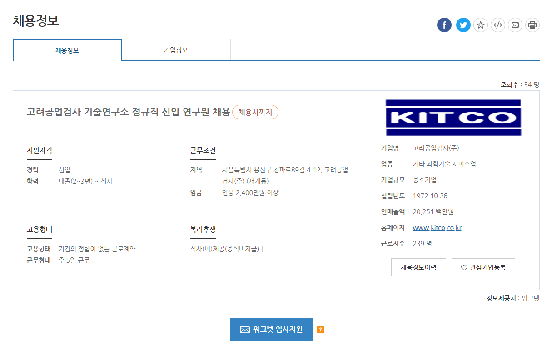Print the page with the printer icon
Image resolution: width=547 pixels, height=349 pixels.
tap(532, 25)
